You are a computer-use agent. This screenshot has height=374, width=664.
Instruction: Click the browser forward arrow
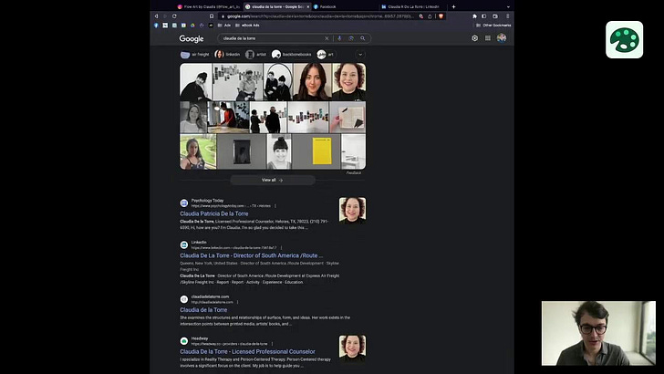coord(165,16)
